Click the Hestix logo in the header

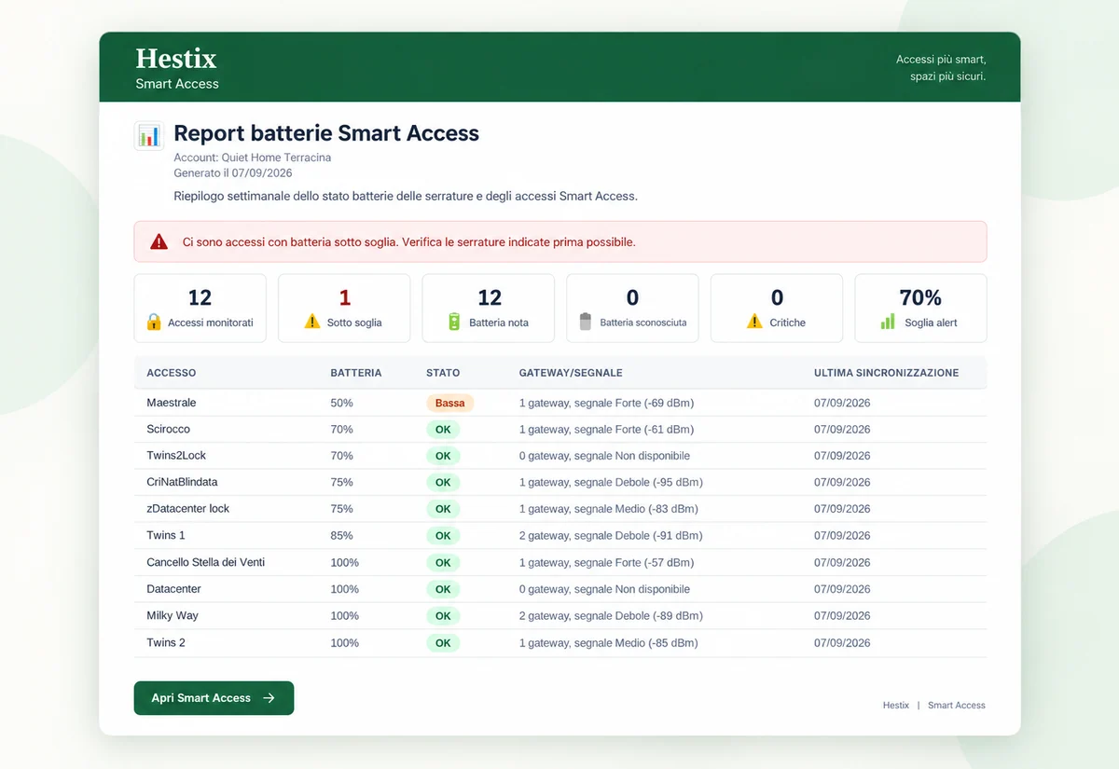click(x=176, y=59)
